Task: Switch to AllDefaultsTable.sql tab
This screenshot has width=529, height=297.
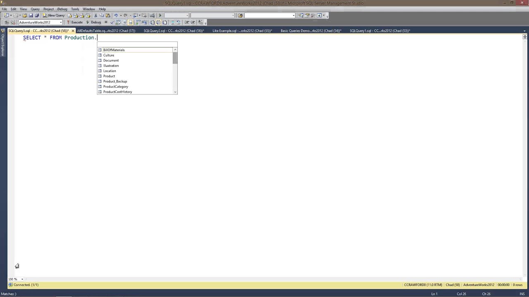Action: (106, 31)
